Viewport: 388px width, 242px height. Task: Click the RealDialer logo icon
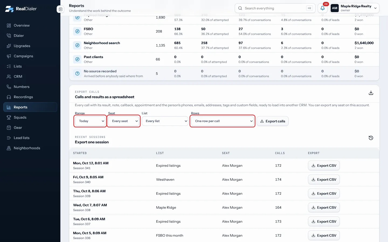[9, 9]
